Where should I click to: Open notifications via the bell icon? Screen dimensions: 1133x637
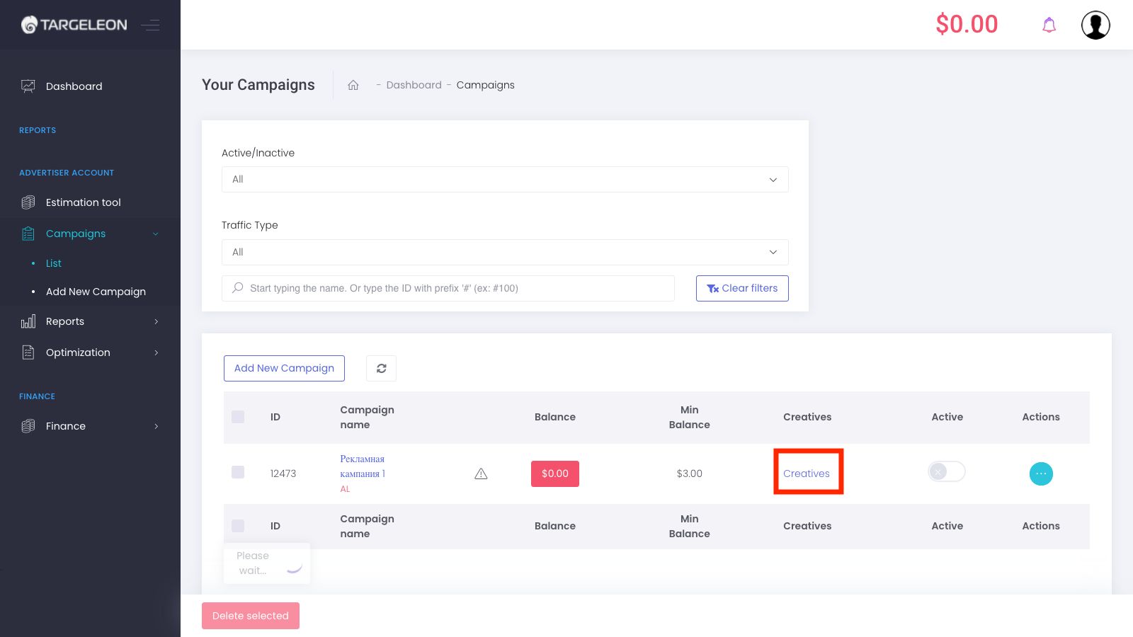coord(1049,24)
